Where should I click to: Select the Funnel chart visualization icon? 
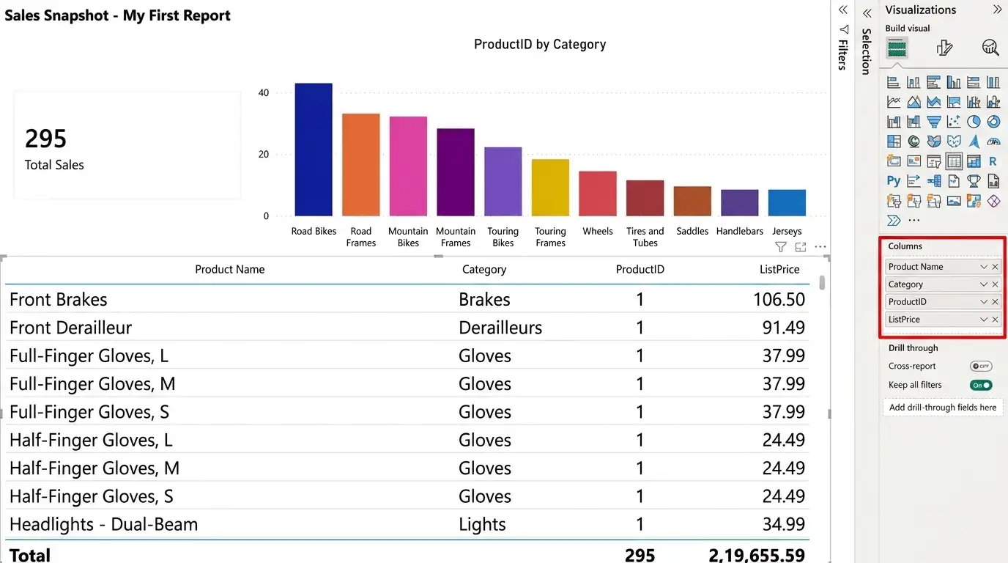pyautogui.click(x=933, y=122)
